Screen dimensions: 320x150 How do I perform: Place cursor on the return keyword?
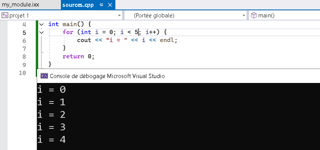pyautogui.click(x=73, y=56)
